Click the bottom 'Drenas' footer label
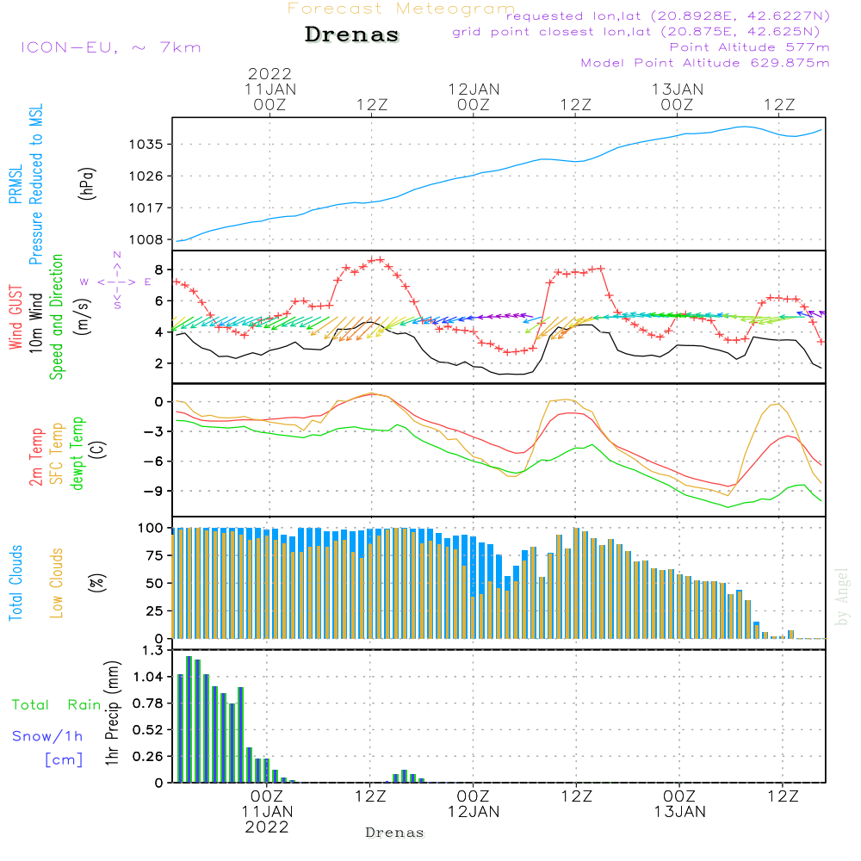The image size is (861, 861). coord(395,833)
